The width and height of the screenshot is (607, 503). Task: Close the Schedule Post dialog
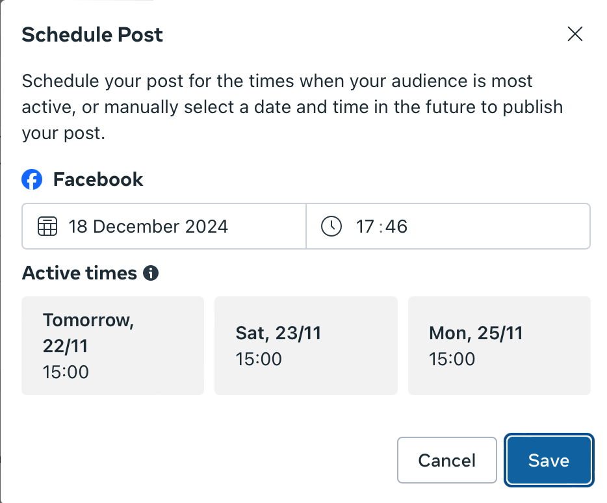575,34
